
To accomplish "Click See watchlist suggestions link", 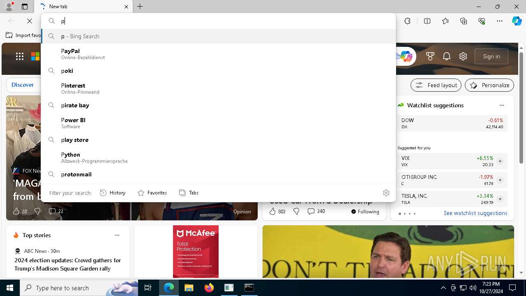I will click(x=475, y=213).
